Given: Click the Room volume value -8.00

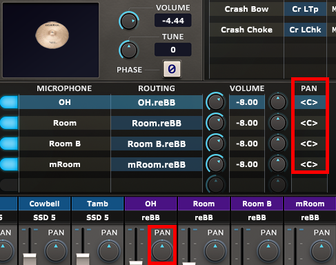Looking at the screenshot, I should click(x=247, y=123).
